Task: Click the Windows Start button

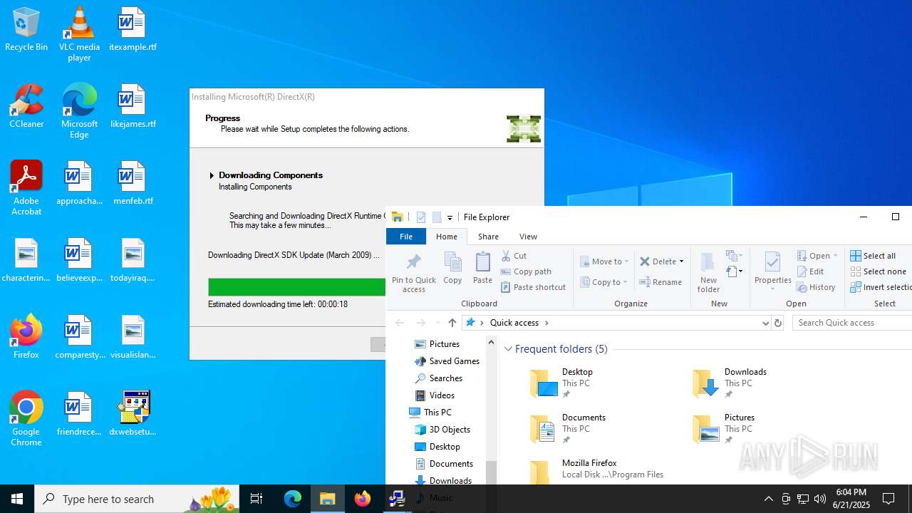Action: (x=17, y=499)
